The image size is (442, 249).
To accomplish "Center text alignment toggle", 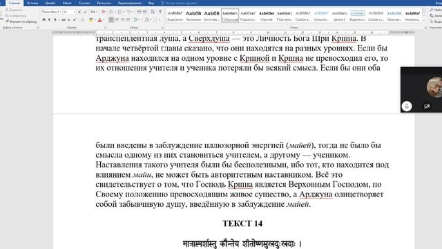I will pos(117,20).
